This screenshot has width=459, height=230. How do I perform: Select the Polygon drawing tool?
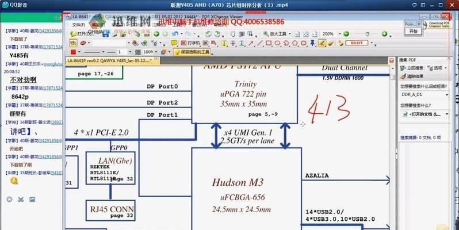tap(294, 43)
